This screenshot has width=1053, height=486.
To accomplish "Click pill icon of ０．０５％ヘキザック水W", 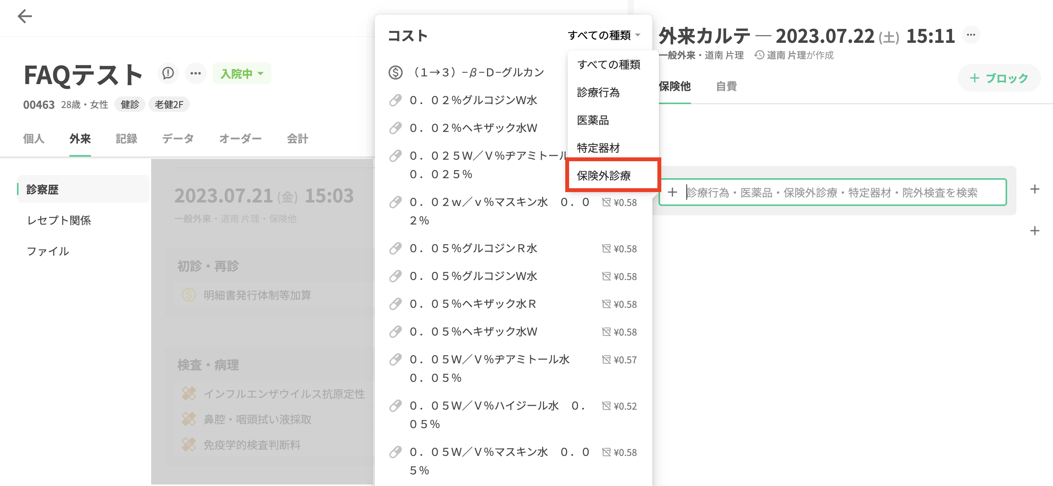I will tap(395, 332).
